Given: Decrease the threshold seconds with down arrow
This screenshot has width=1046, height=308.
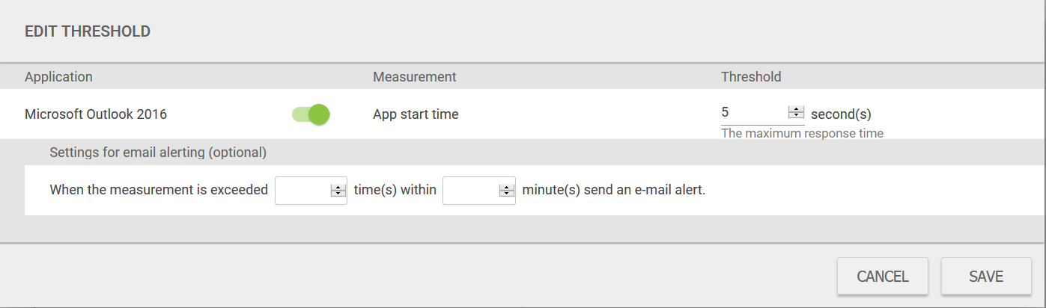Looking at the screenshot, I should pos(796,116).
